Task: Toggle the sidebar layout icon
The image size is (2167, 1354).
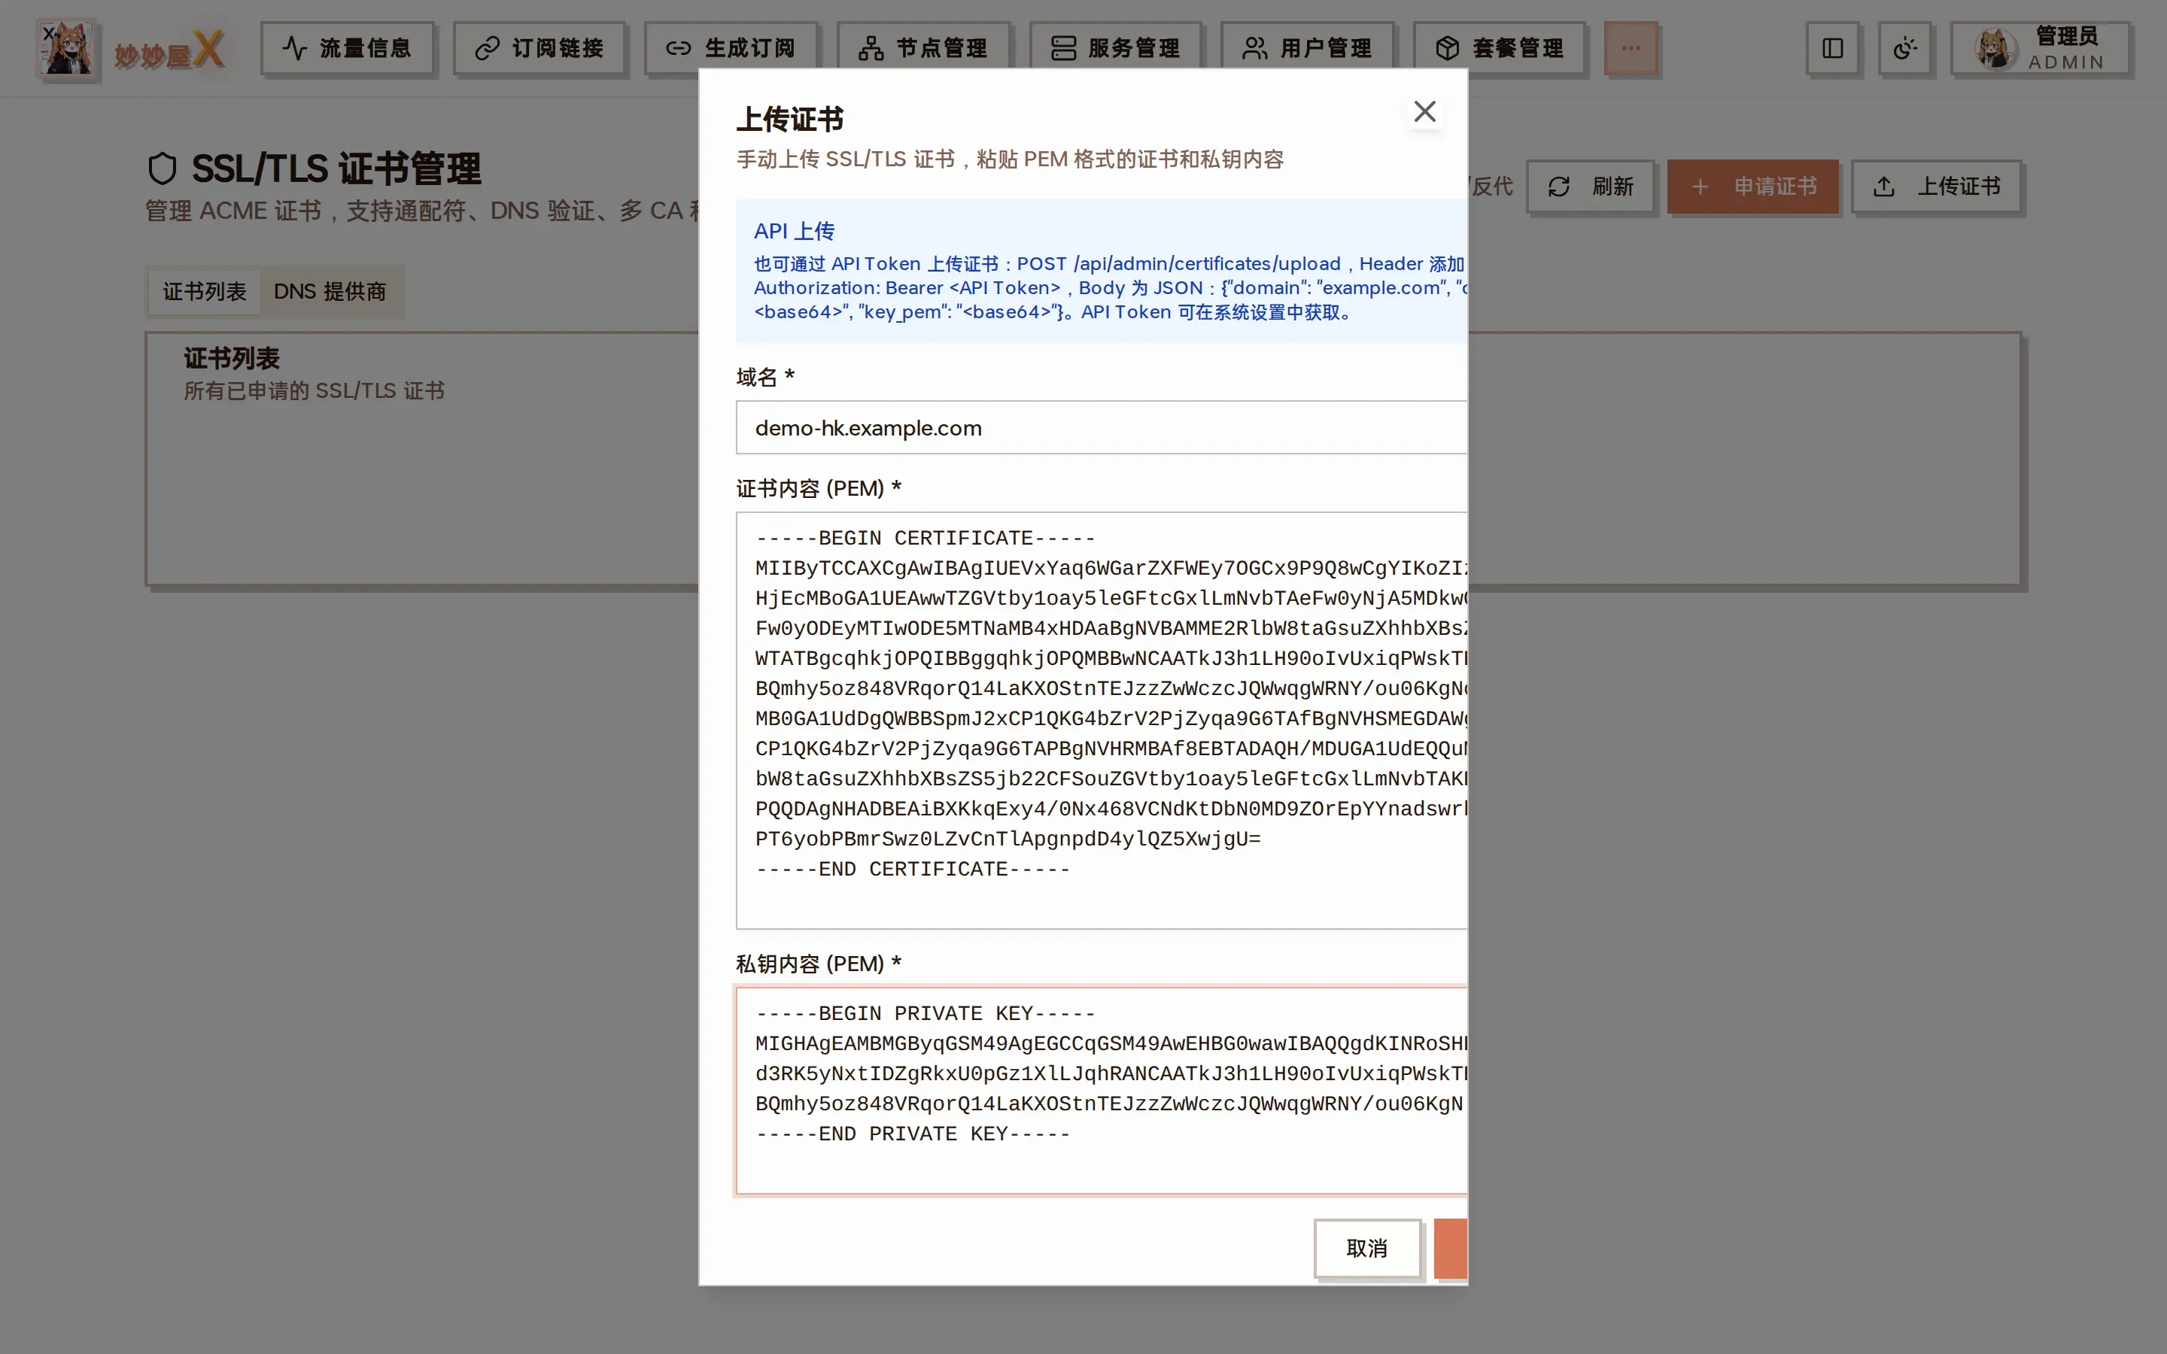Action: coord(1832,48)
